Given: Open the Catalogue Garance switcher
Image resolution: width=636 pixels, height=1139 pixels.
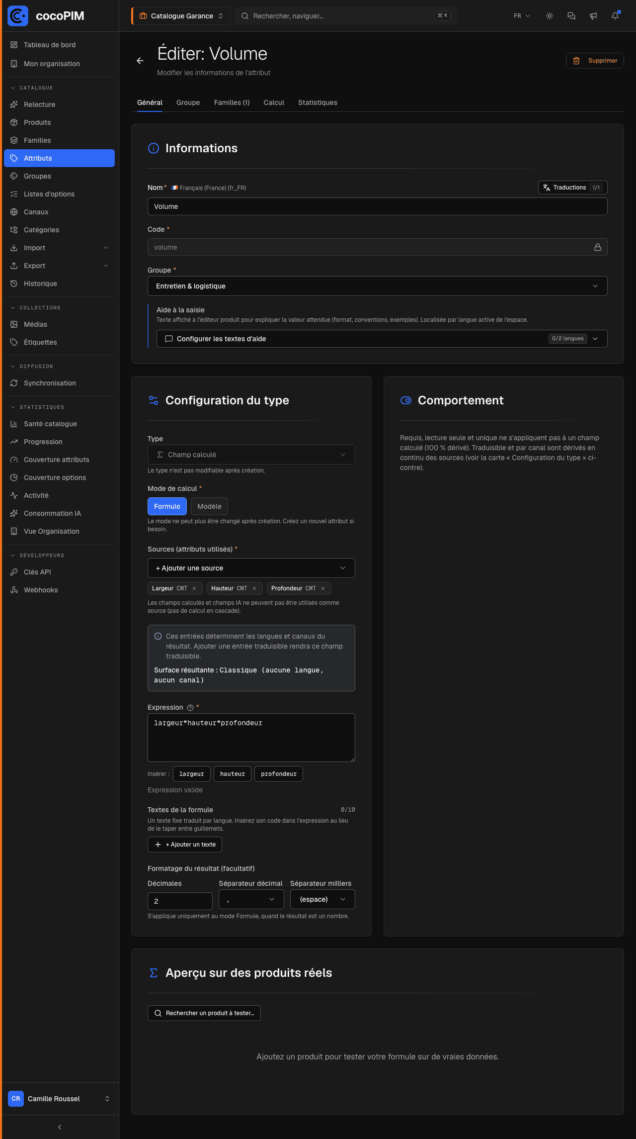Looking at the screenshot, I should coord(181,16).
